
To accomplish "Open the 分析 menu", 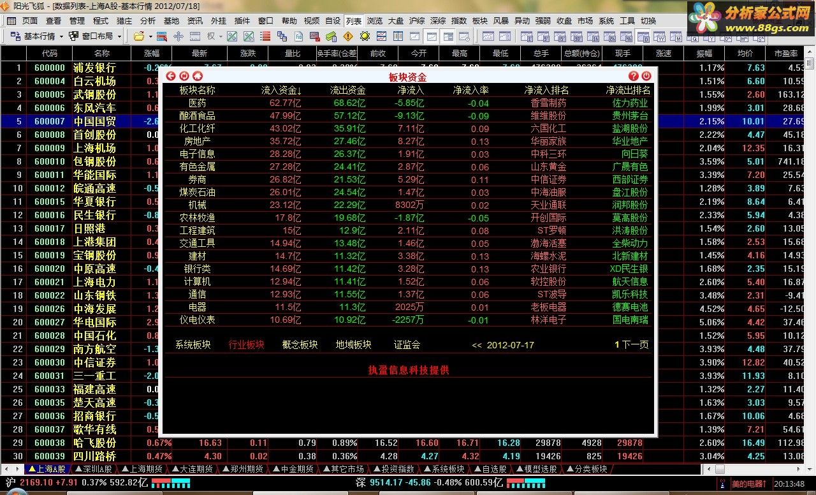I will (147, 21).
